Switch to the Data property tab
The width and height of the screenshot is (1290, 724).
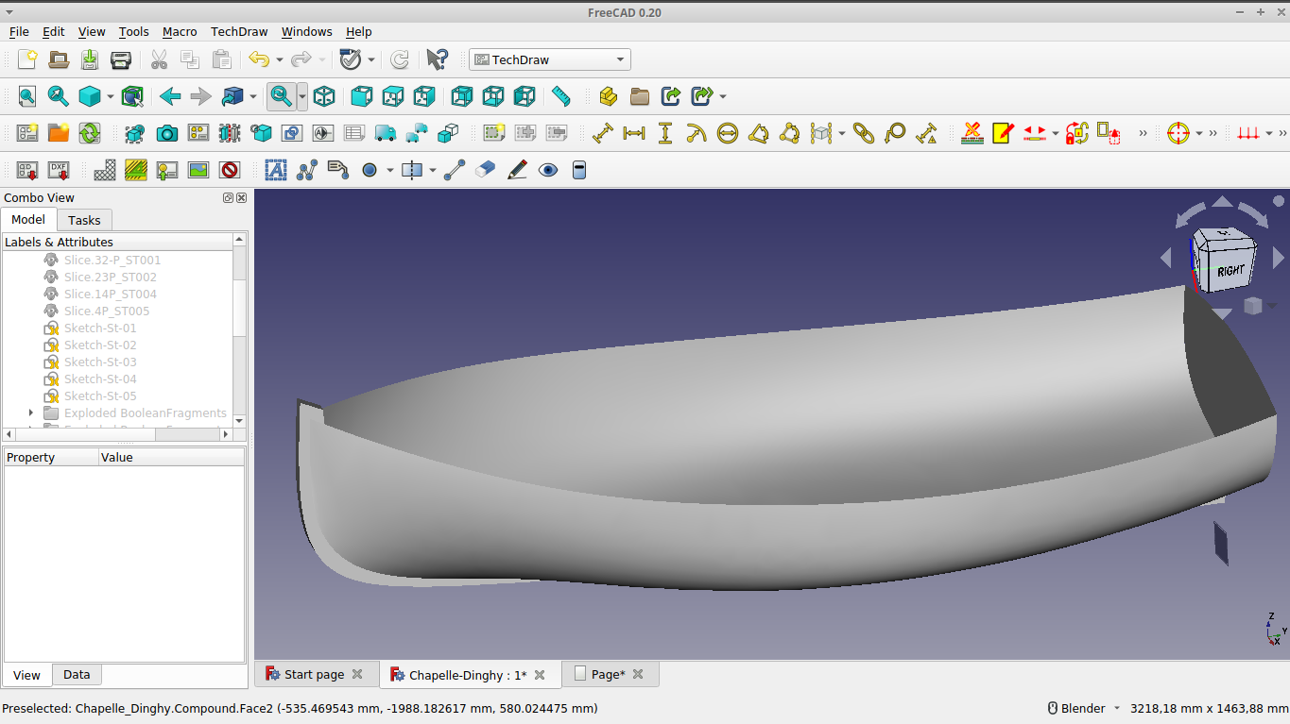click(77, 675)
